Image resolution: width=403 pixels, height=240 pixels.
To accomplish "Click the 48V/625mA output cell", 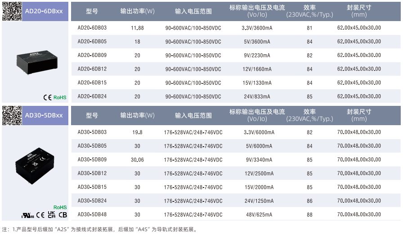I will click(x=259, y=214).
